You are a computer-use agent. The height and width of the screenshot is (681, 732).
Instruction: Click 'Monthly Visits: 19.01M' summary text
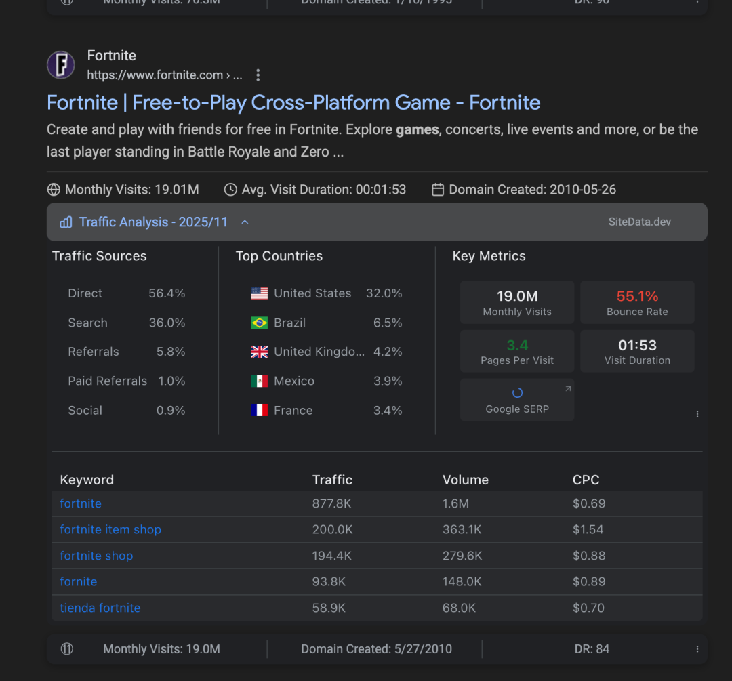pos(131,190)
